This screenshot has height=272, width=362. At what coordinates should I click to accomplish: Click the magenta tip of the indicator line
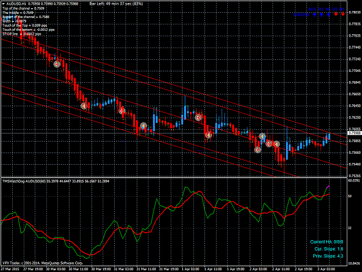[328, 187]
